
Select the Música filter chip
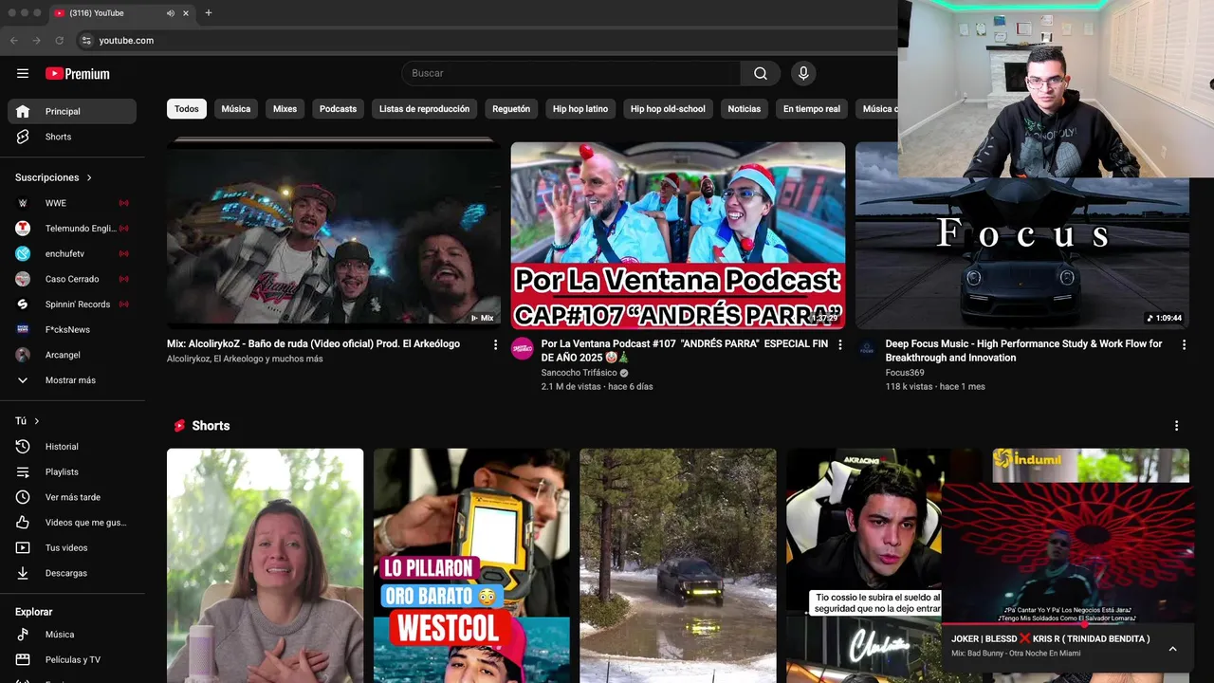(236, 109)
